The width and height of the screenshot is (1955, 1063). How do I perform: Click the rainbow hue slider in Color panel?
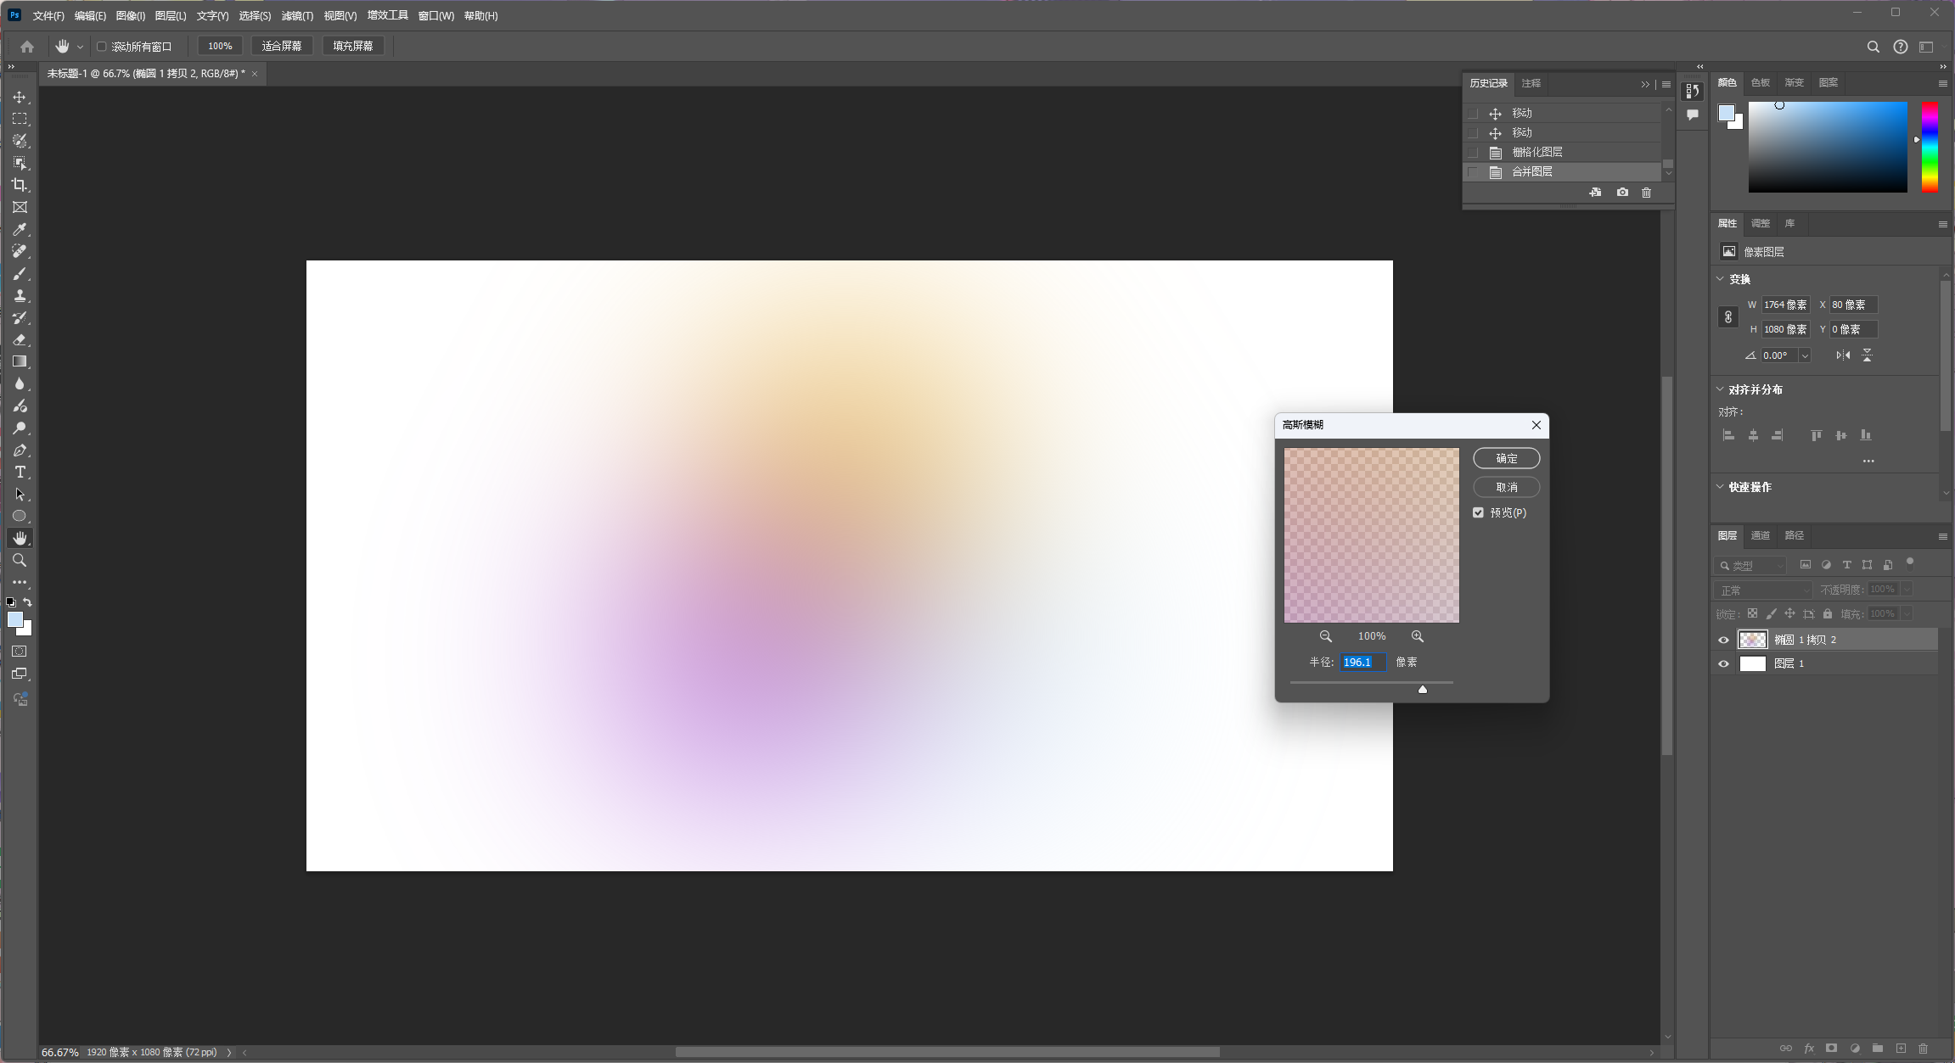(1930, 147)
